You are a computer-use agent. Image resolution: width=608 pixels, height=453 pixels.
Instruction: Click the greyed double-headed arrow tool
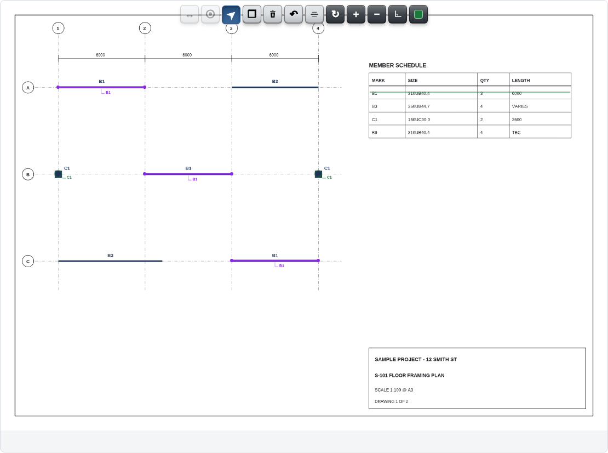click(x=190, y=15)
